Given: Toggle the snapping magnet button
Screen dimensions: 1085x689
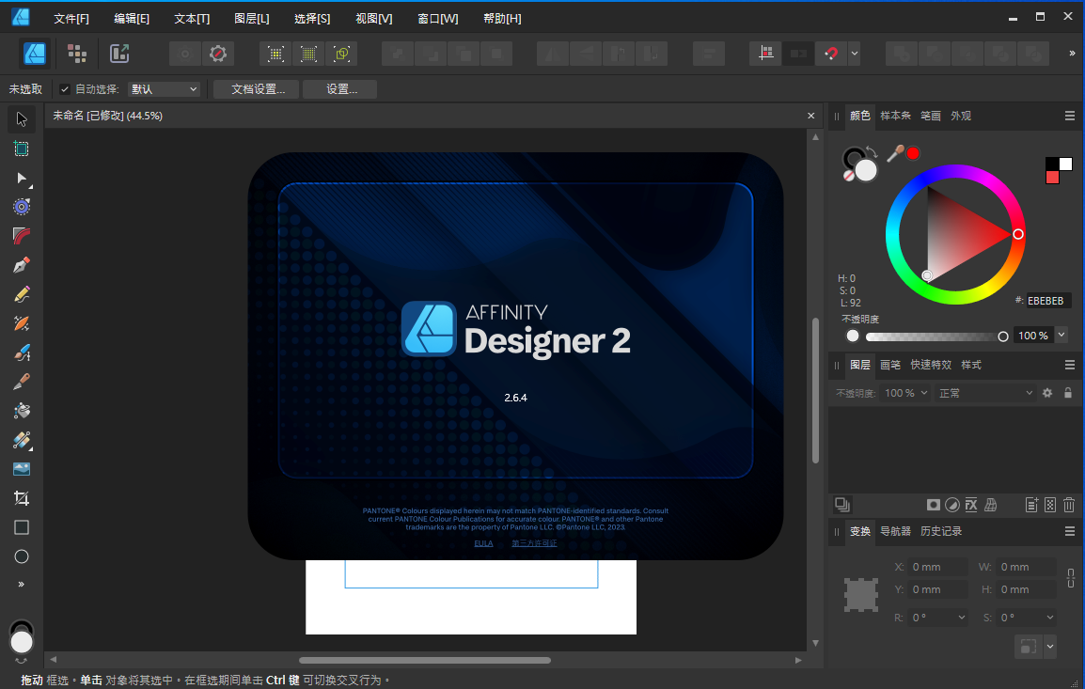Looking at the screenshot, I should [x=831, y=54].
